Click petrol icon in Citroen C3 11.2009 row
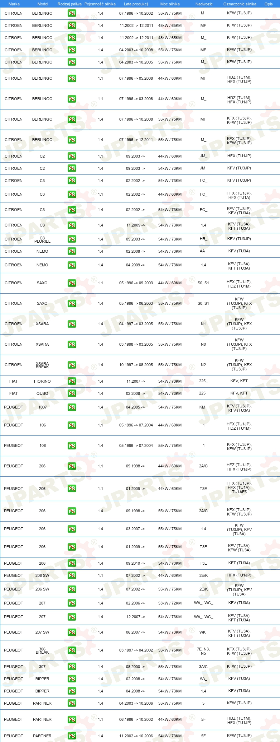Image resolution: width=280 pixels, height=742 pixels. click(x=72, y=225)
